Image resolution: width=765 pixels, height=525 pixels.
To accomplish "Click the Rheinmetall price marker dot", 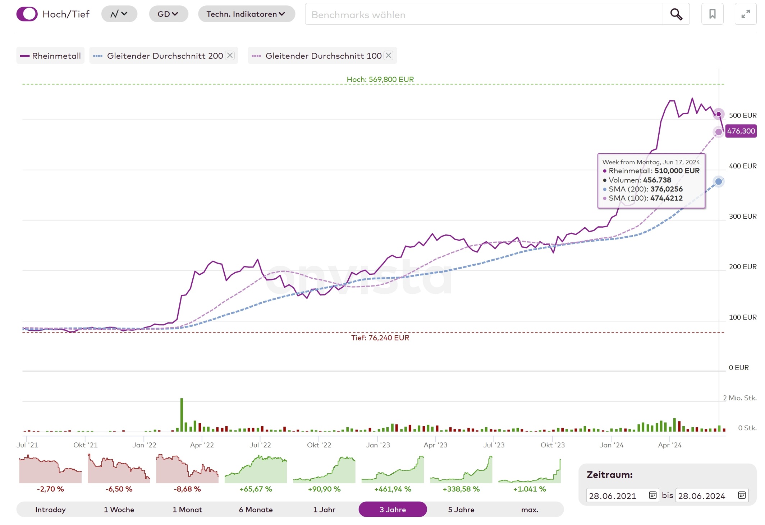I will tap(718, 114).
